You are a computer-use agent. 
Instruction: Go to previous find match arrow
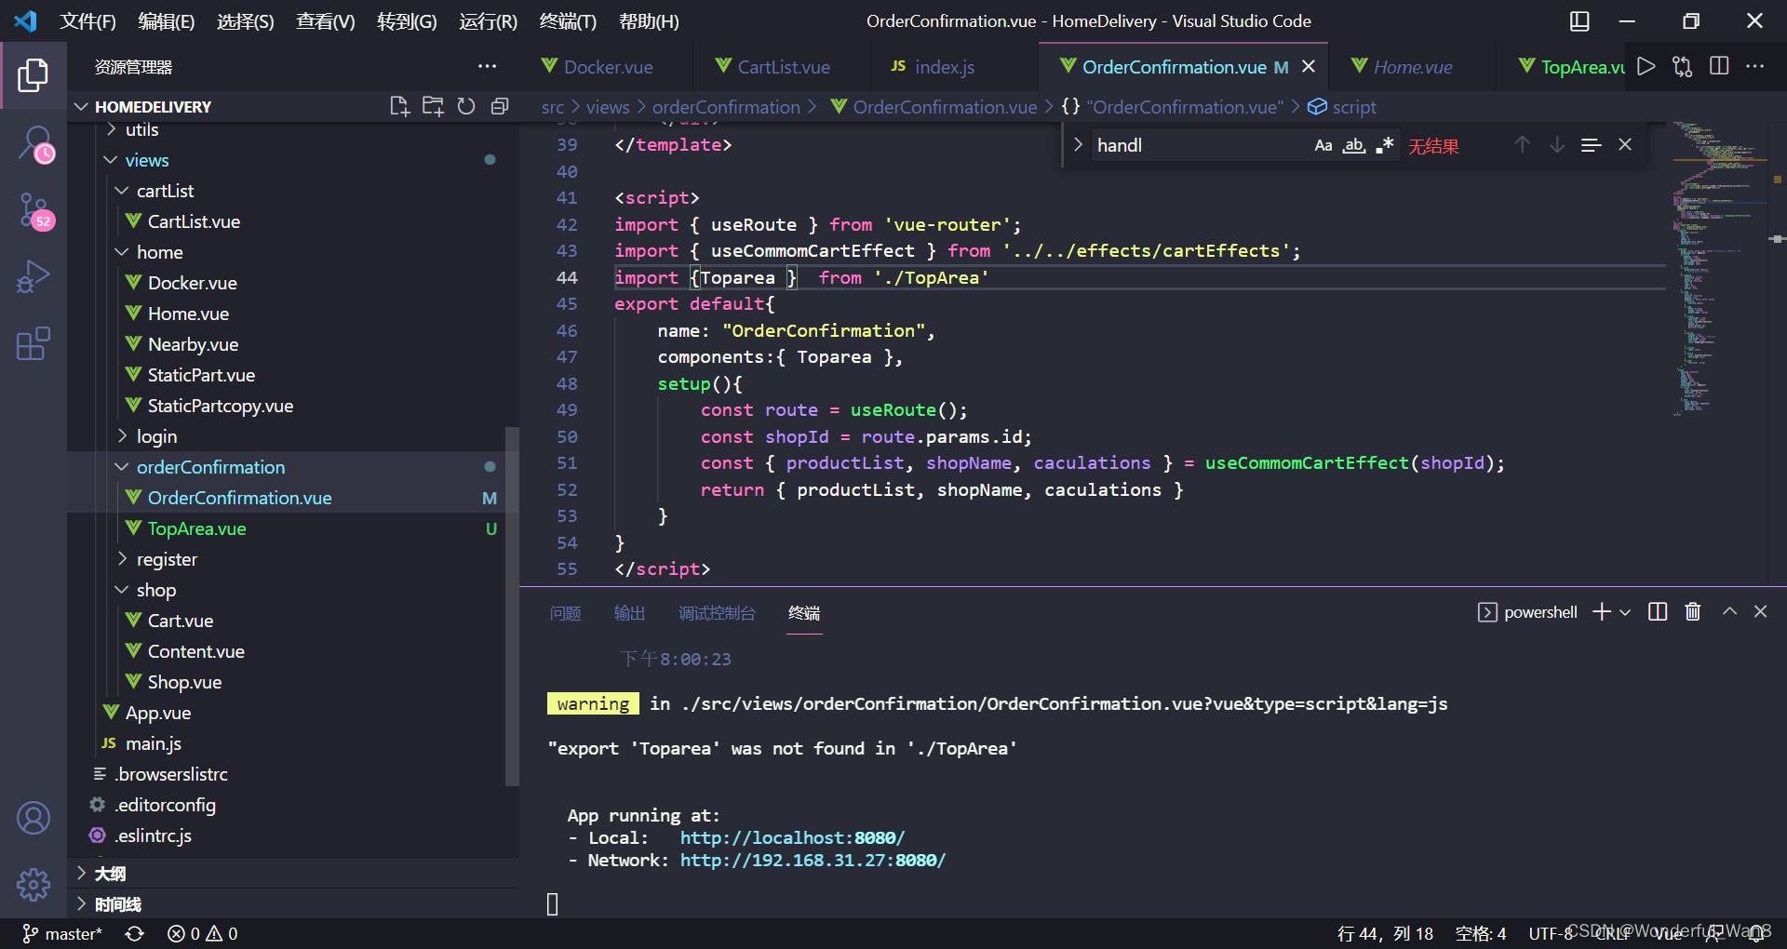coord(1522,144)
